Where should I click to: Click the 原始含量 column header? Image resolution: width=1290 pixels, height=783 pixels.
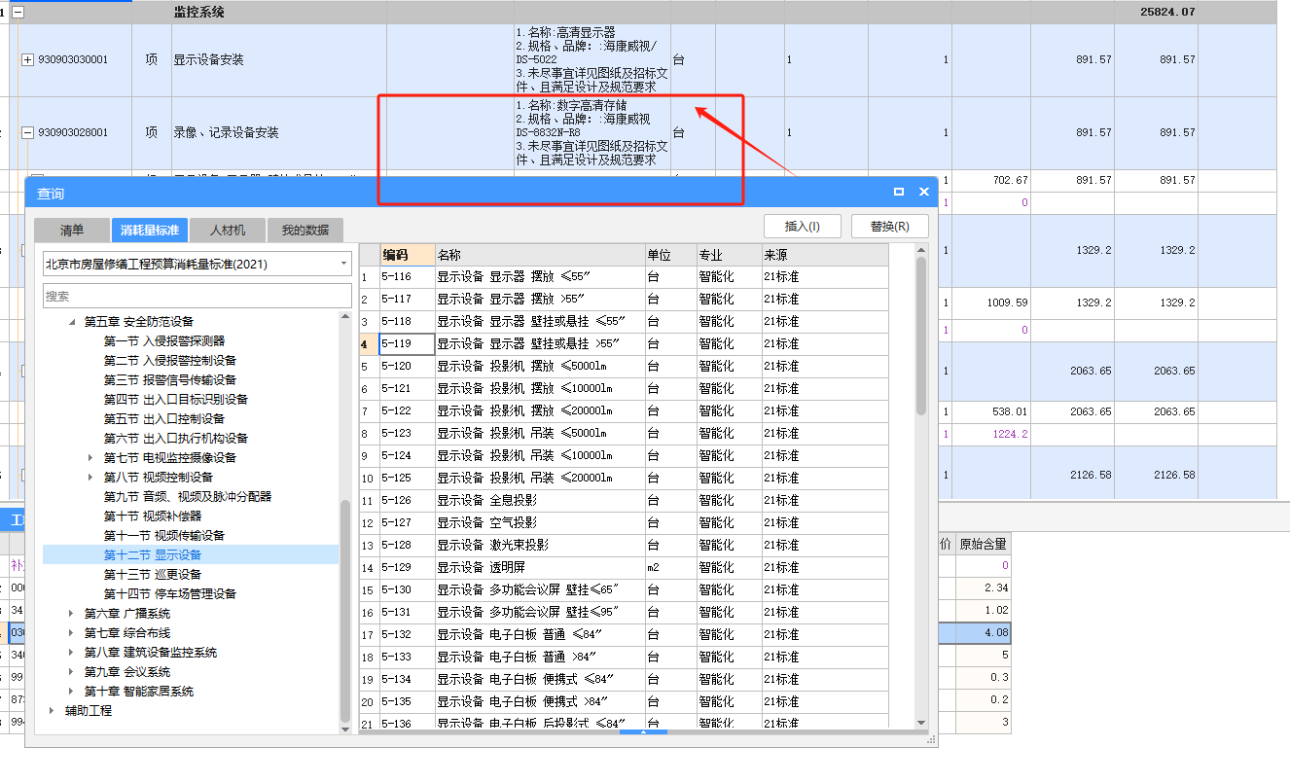pos(983,544)
